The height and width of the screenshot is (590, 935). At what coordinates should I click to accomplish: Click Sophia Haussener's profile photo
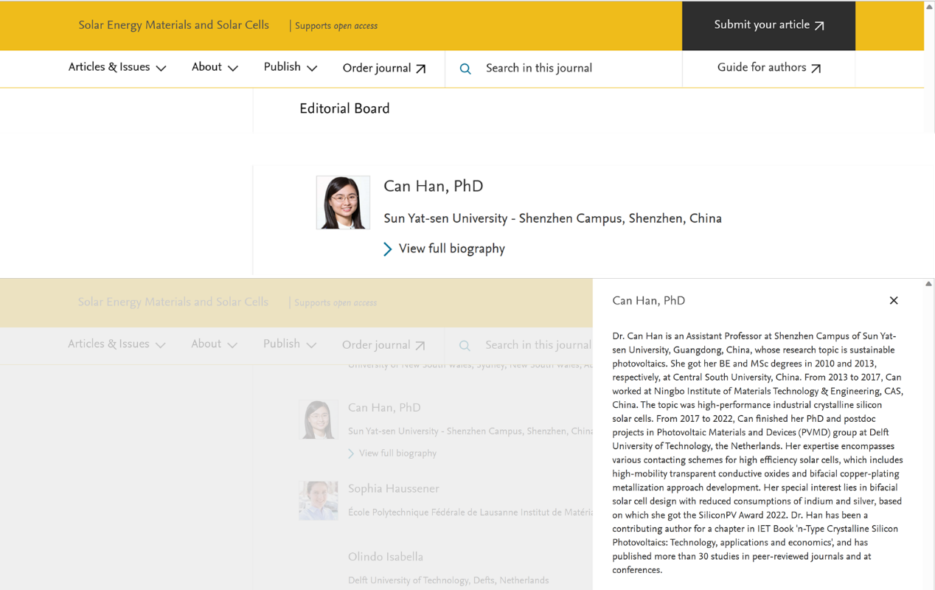tap(318, 500)
